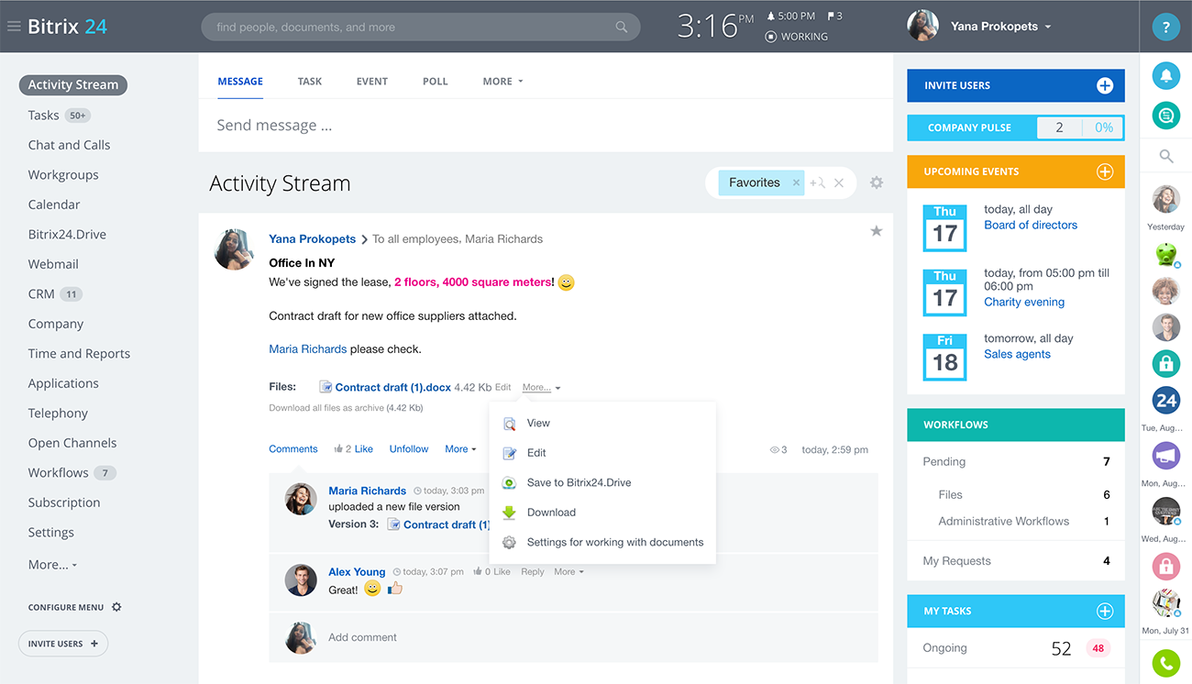The width and height of the screenshot is (1192, 684).
Task: Click the search magnifier in the right sidebar
Action: (1165, 156)
